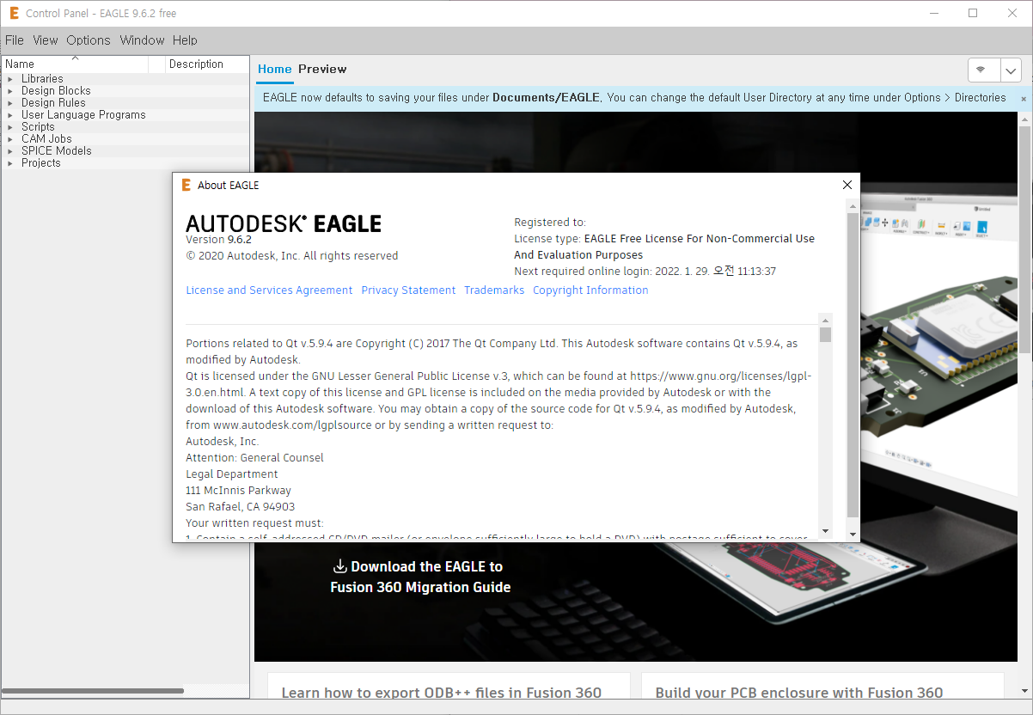Click license text scrollbar up arrow

click(825, 319)
